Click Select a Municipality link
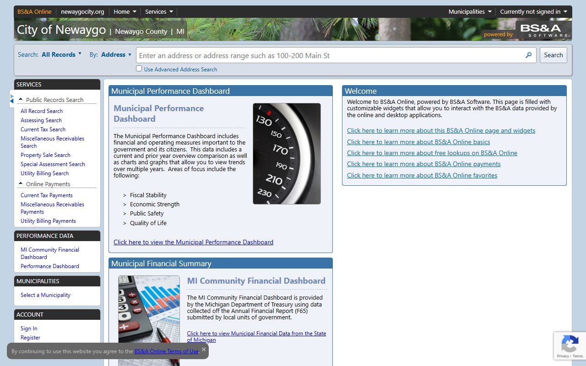Screen dimensions: 586x366 (45, 295)
